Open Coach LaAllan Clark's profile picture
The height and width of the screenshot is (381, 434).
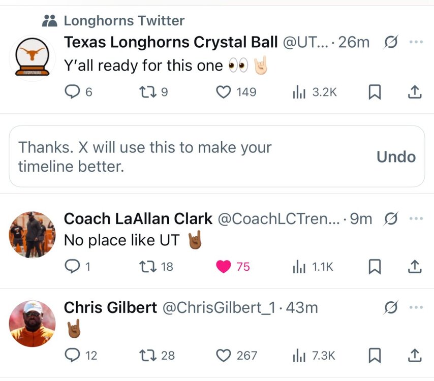pyautogui.click(x=32, y=235)
